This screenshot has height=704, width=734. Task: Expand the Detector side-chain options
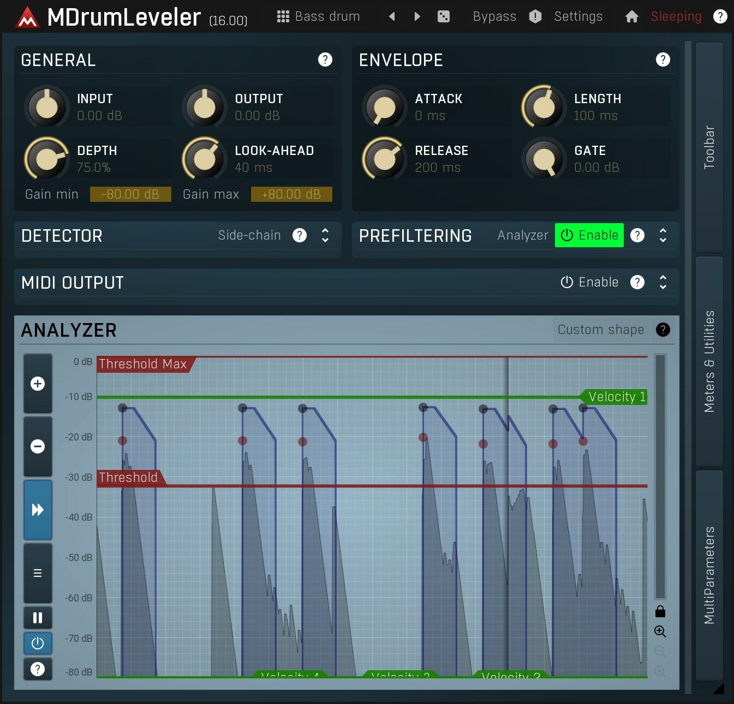click(x=325, y=235)
